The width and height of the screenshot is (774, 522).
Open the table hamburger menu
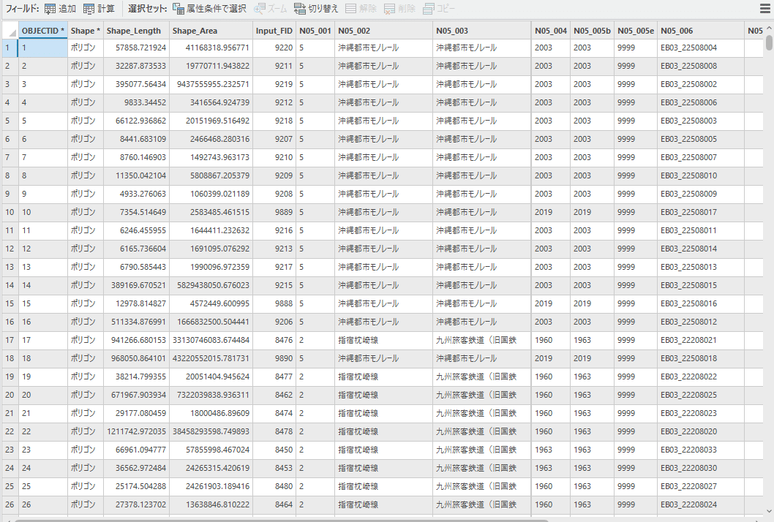pyautogui.click(x=764, y=8)
